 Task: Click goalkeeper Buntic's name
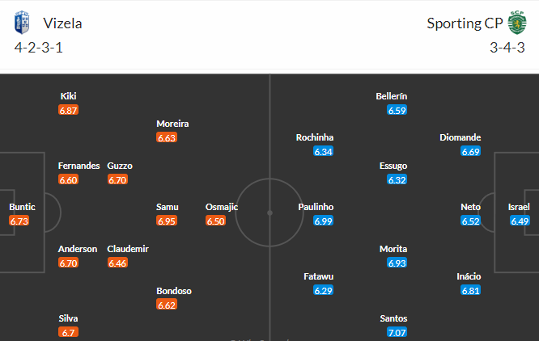click(x=23, y=207)
